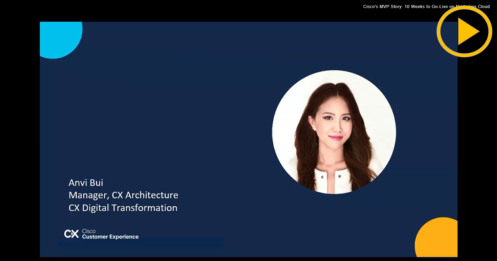Screen dimensions: 497x261
Task: Click the yellow play button
Action: click(x=464, y=31)
